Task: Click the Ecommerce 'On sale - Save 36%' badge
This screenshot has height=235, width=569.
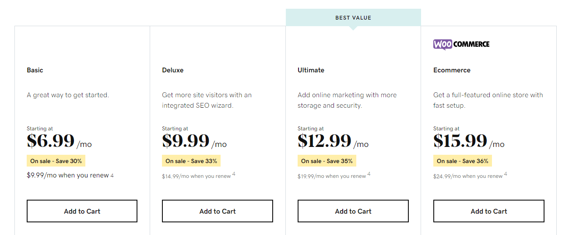Action: coord(463,161)
